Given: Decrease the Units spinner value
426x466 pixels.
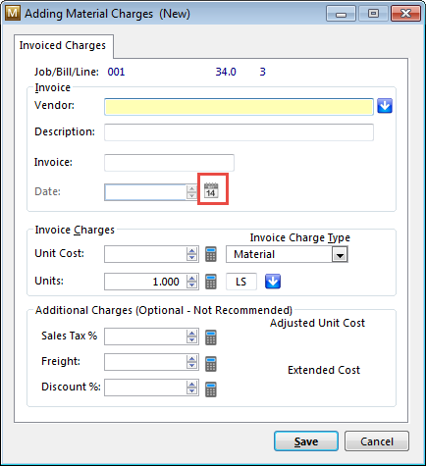Looking at the screenshot, I should [x=191, y=285].
